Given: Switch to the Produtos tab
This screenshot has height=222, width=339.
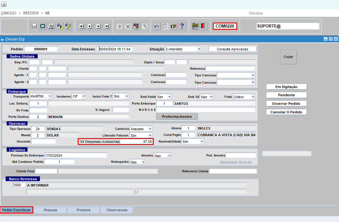Looking at the screenshot, I should click(x=83, y=210).
